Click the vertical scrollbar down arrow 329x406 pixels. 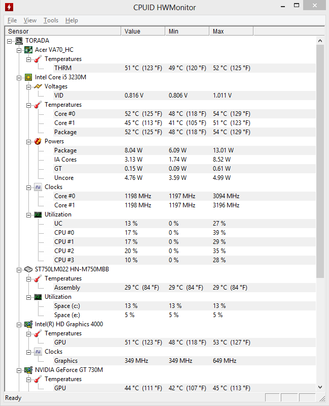(320, 387)
